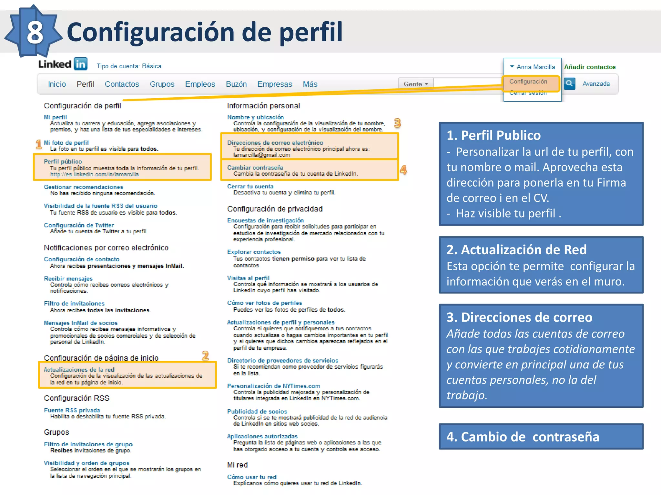
Task: Open Configuración de contacto link
Action: tap(82, 259)
